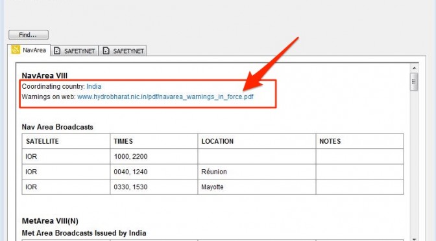Open the second SAFETYNET tab
The image size is (436, 241).
pyautogui.click(x=123, y=51)
